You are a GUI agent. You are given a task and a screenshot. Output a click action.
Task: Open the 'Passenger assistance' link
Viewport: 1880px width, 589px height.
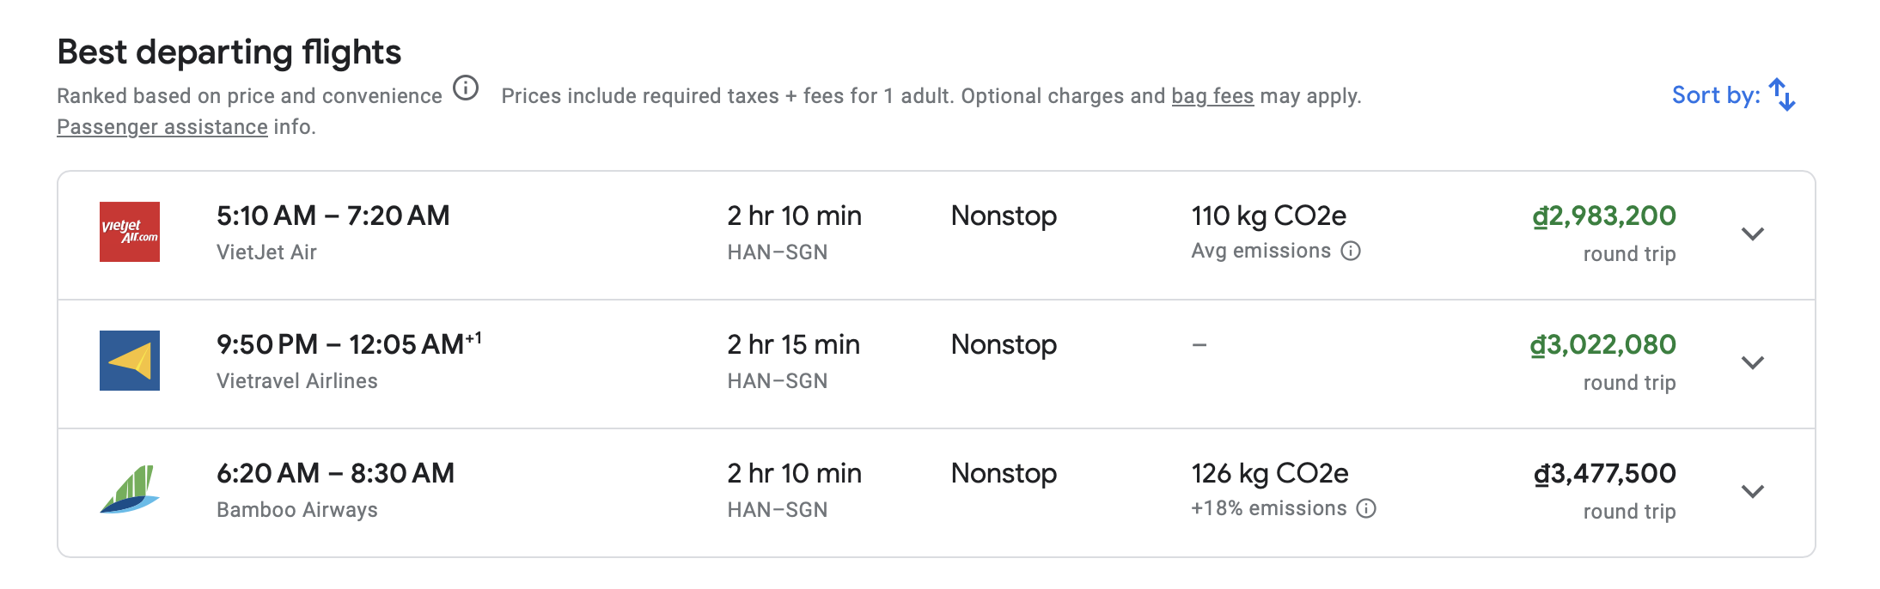(x=162, y=127)
